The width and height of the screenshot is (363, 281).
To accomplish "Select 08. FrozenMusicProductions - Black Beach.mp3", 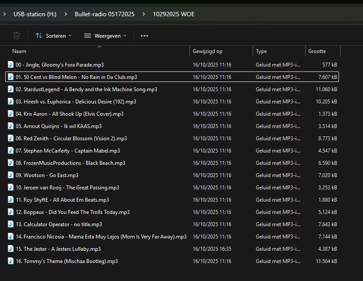I will coord(70,163).
